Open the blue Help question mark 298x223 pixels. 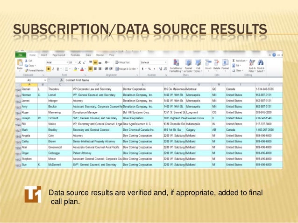(x=274, y=55)
